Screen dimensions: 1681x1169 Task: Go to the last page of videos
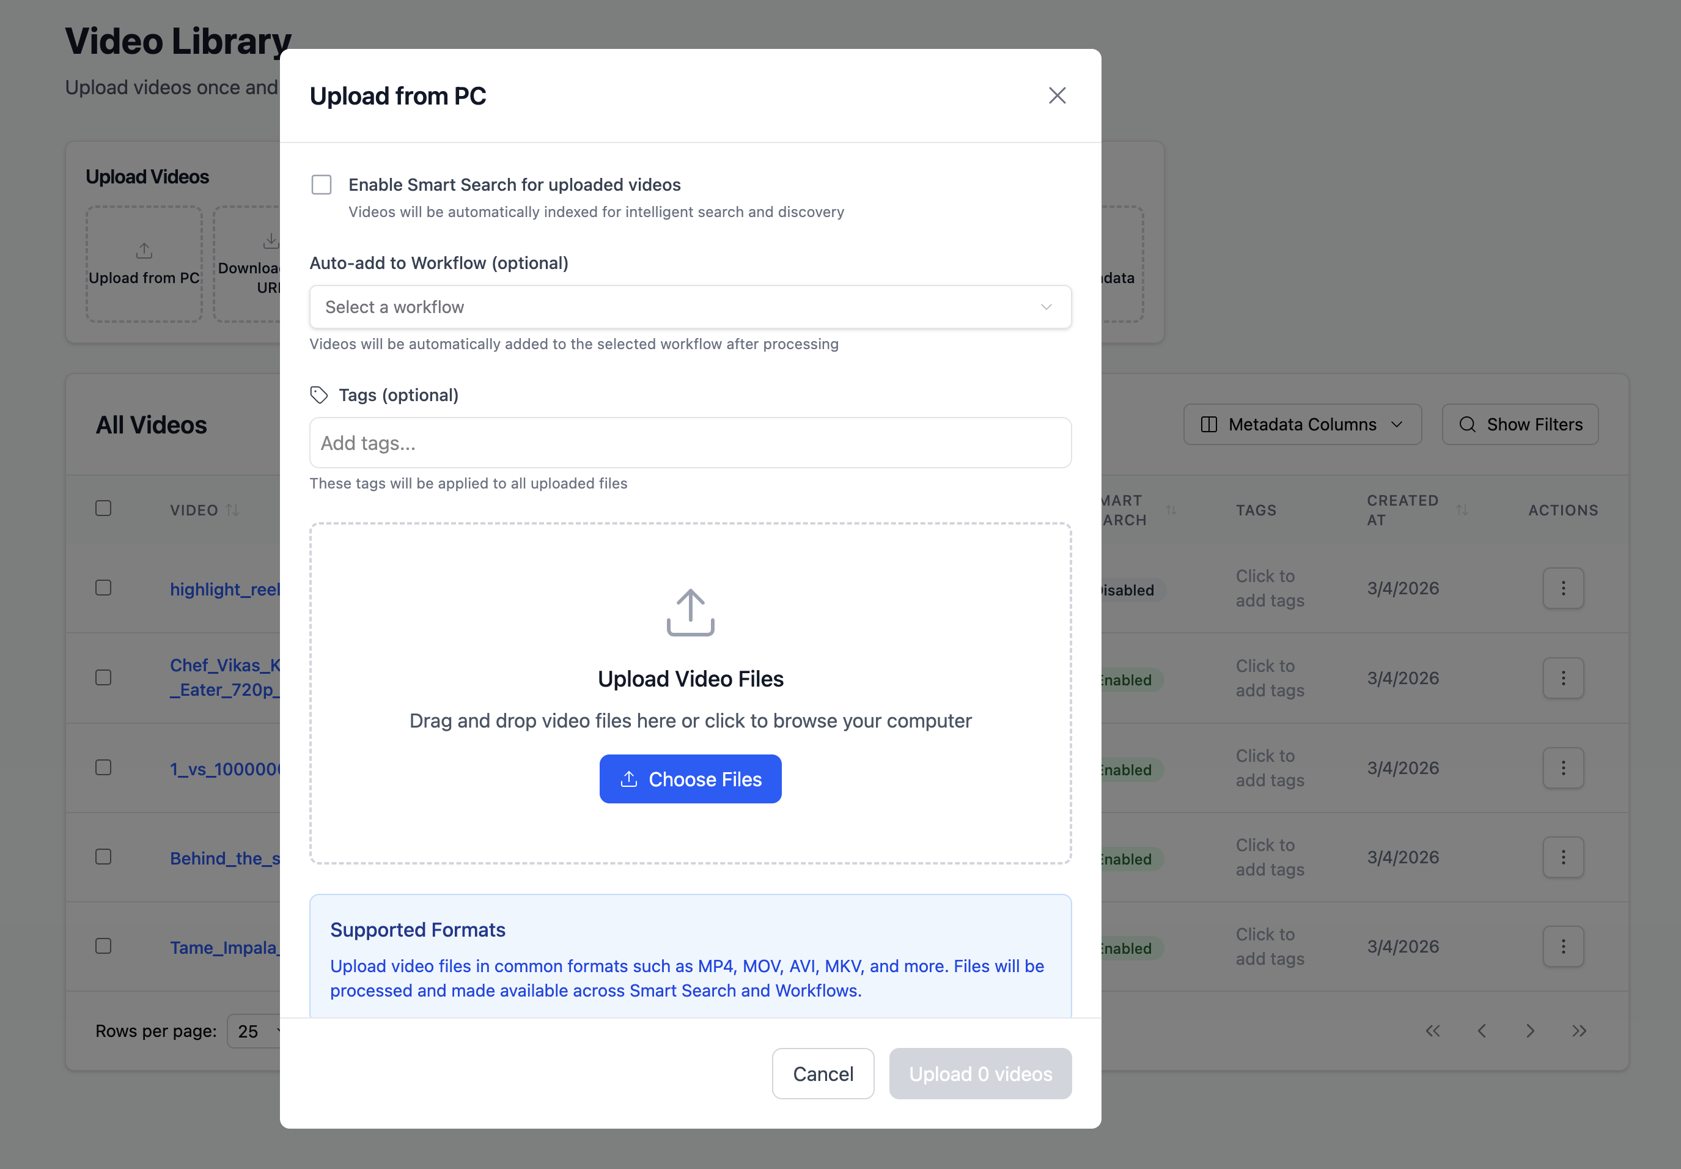(x=1578, y=1031)
